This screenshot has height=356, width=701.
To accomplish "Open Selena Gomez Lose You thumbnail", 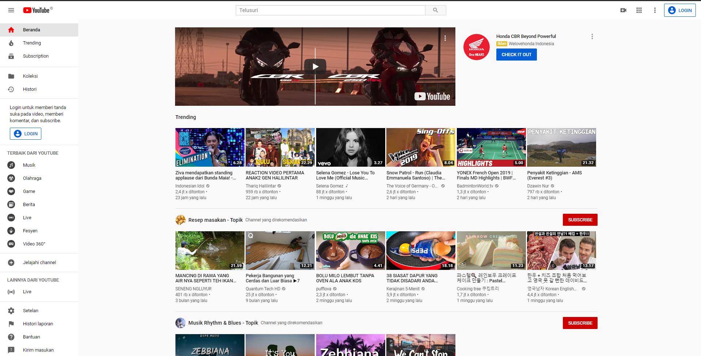I will pyautogui.click(x=350, y=147).
